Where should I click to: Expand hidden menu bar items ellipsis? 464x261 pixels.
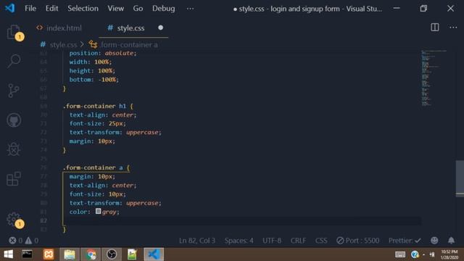point(190,9)
